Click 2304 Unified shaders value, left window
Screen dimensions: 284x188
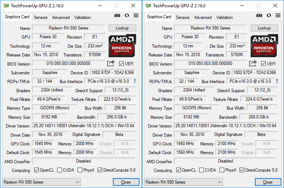pos(52,90)
